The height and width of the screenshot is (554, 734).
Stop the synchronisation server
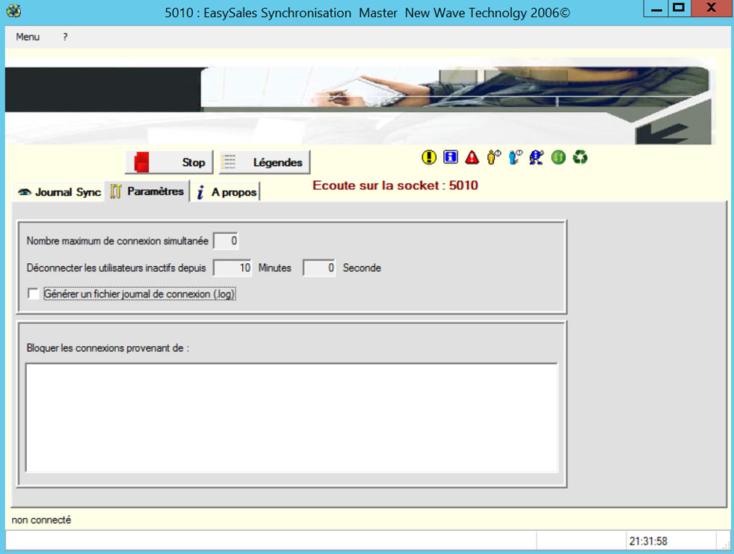tap(169, 162)
